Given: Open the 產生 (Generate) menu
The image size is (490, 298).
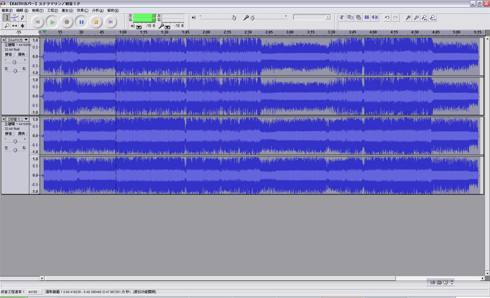Looking at the screenshot, I should point(67,10).
